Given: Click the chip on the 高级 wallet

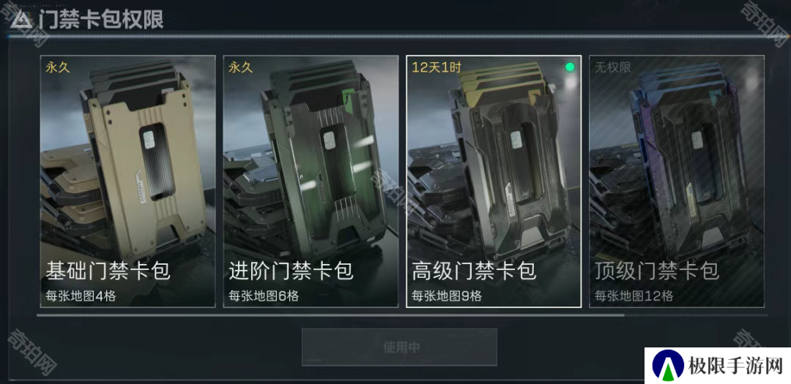Looking at the screenshot, I should (515, 140).
